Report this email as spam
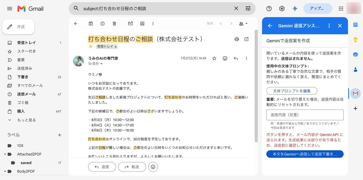 (x=103, y=24)
